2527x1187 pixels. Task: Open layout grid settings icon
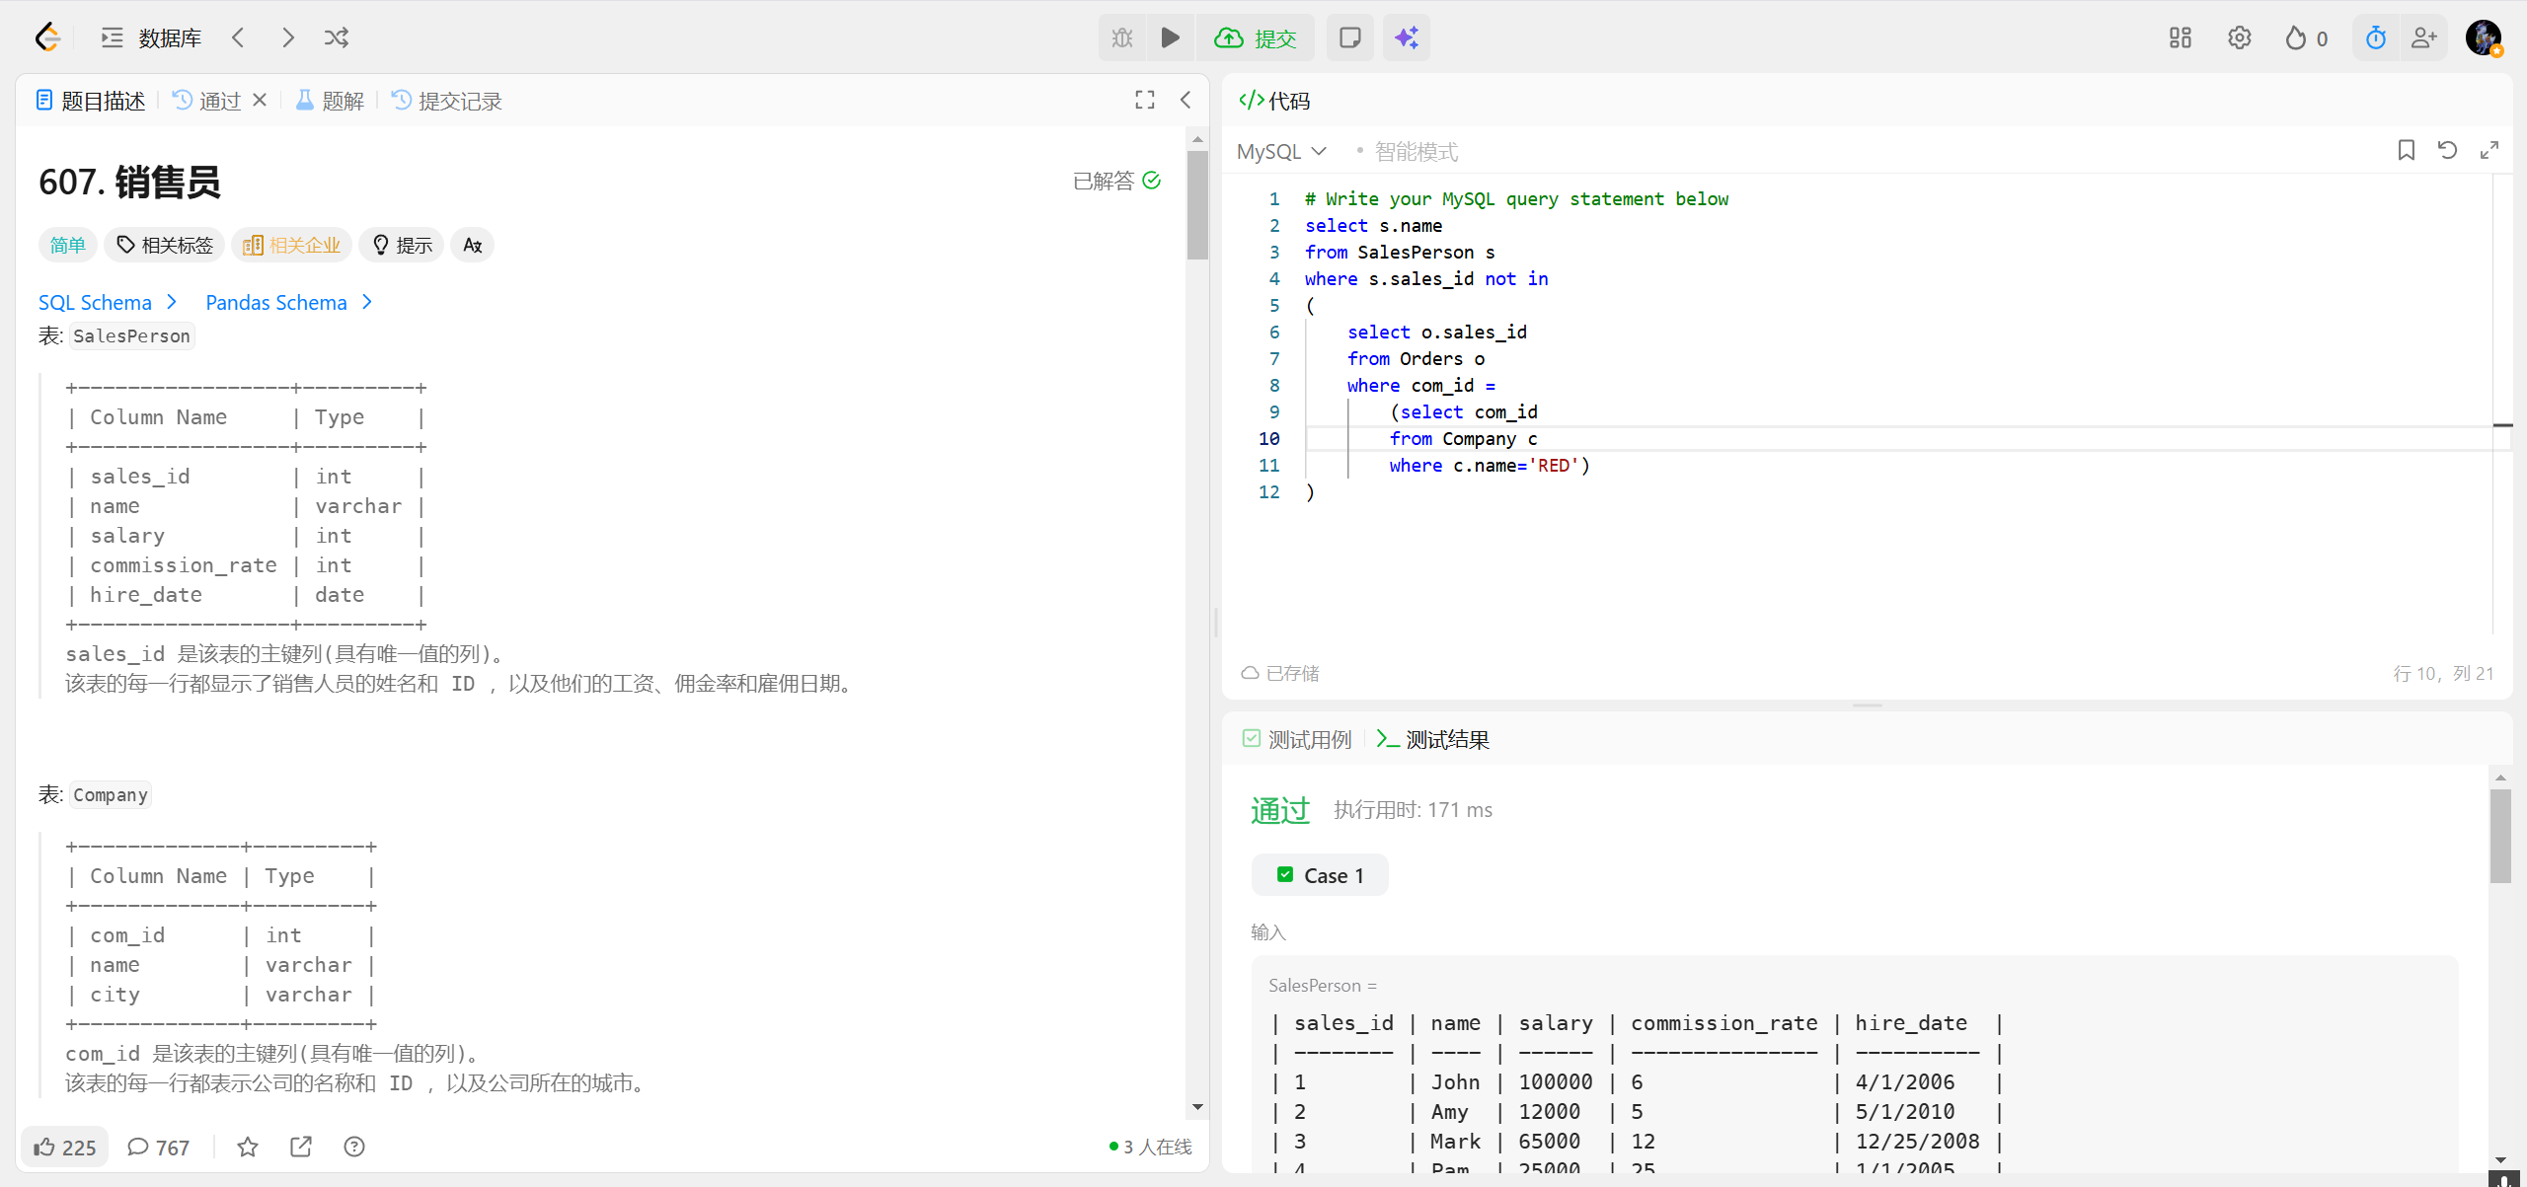[2180, 37]
